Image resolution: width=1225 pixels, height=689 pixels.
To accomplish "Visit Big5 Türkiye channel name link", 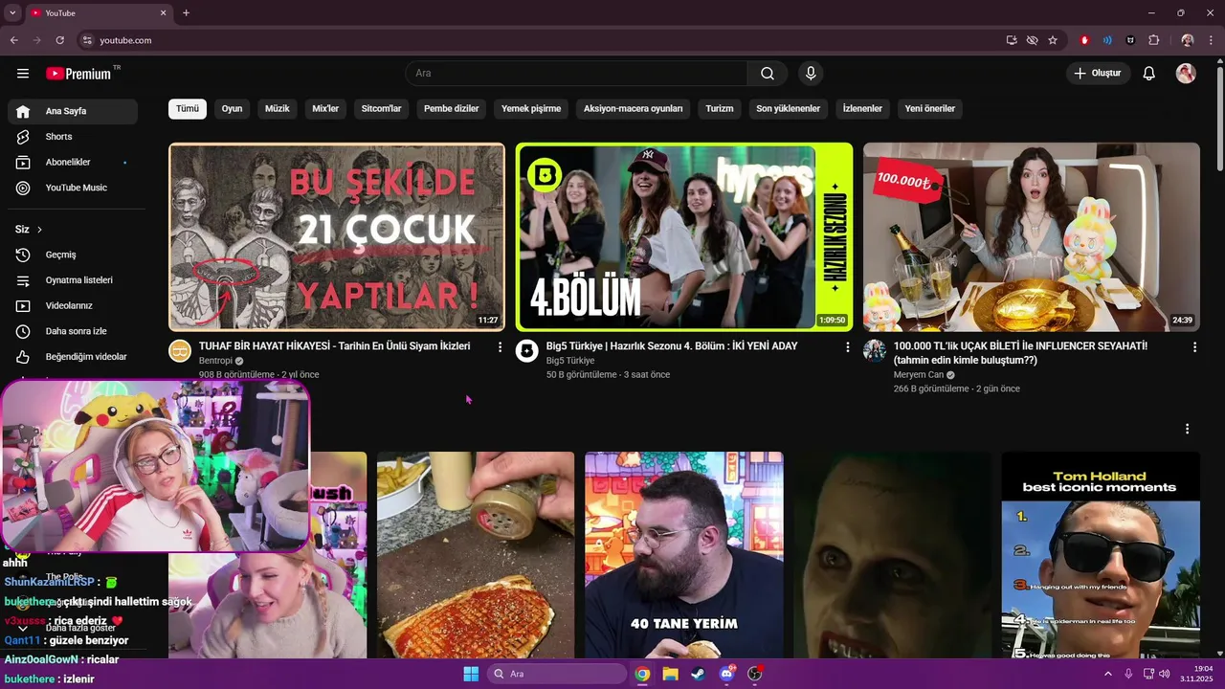I will 570,361.
